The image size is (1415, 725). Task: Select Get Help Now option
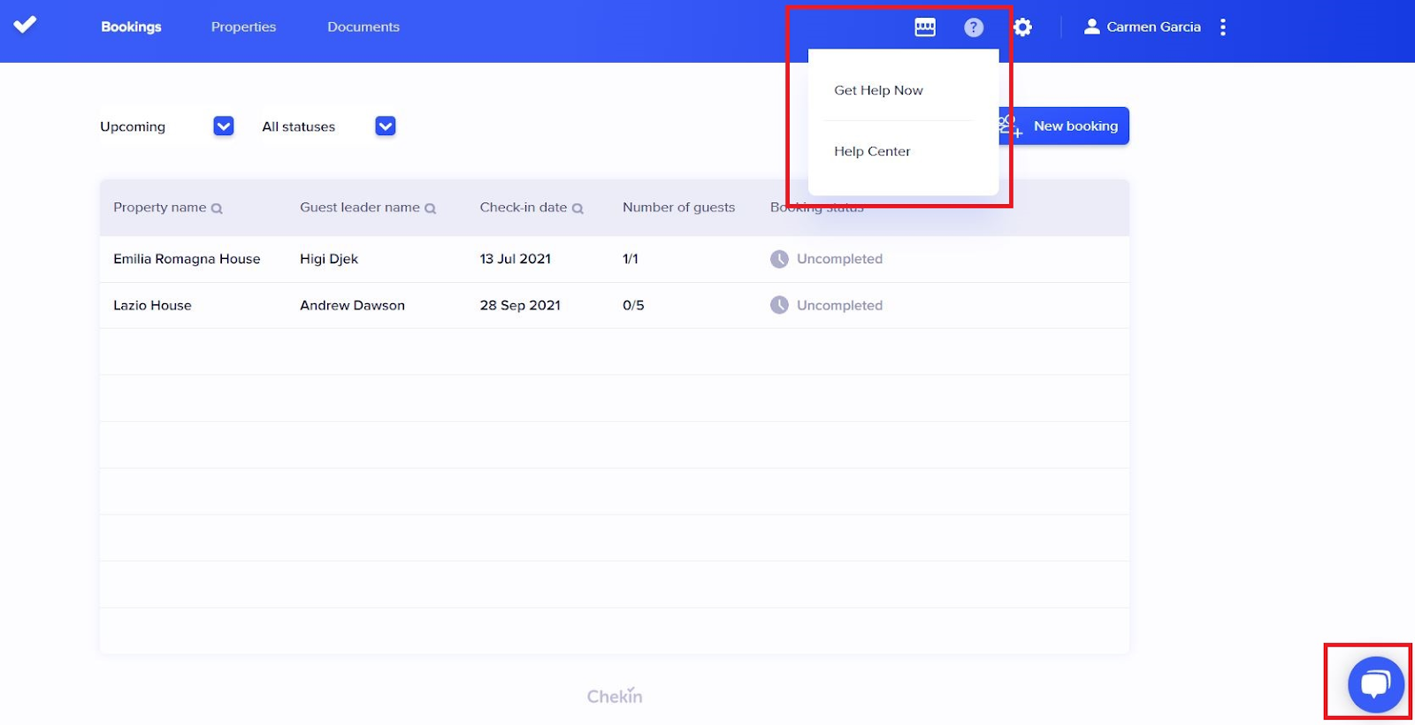pyautogui.click(x=878, y=90)
